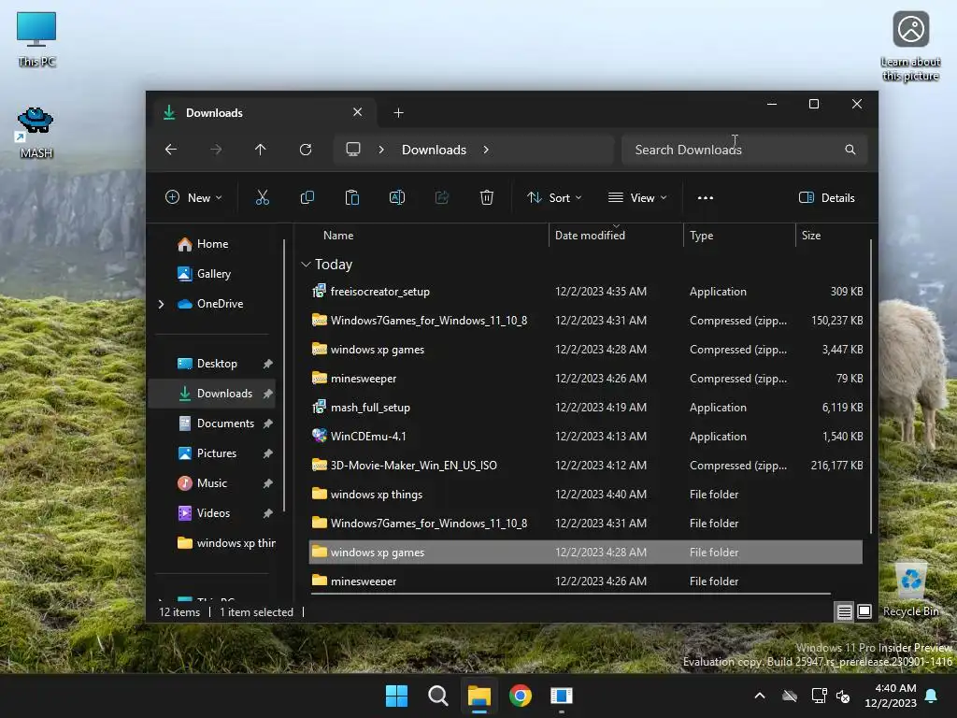This screenshot has height=718, width=957.
Task: Click the Delete trash can icon
Action: click(x=486, y=197)
